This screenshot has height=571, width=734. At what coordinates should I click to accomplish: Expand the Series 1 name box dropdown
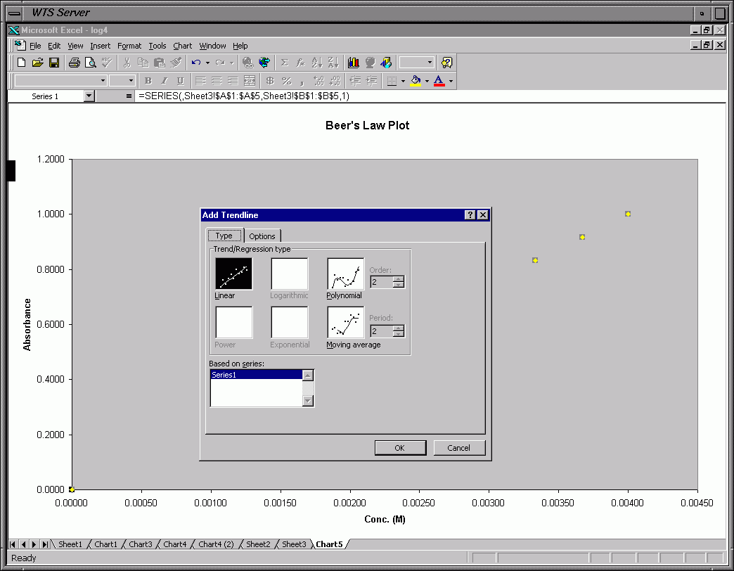pyautogui.click(x=89, y=96)
